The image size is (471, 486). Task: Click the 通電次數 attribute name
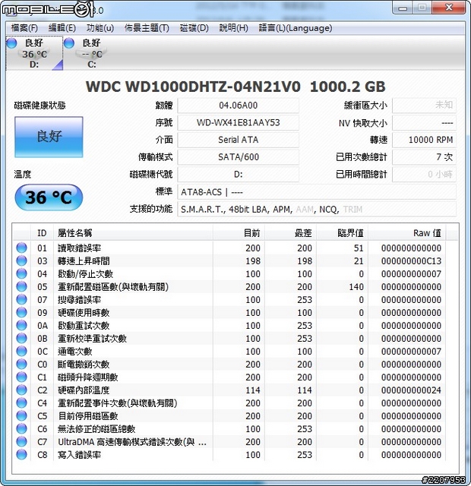(x=75, y=352)
